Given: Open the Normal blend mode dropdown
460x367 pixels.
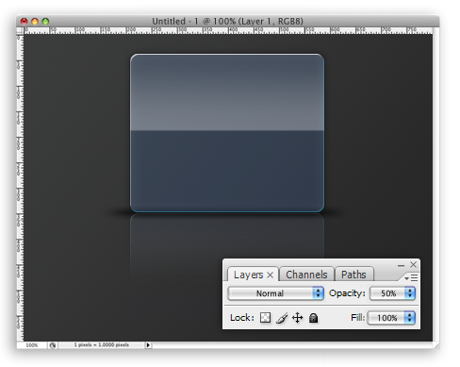Looking at the screenshot, I should 275,293.
